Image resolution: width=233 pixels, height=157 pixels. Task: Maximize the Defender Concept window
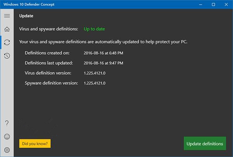pyautogui.click(x=213, y=4)
